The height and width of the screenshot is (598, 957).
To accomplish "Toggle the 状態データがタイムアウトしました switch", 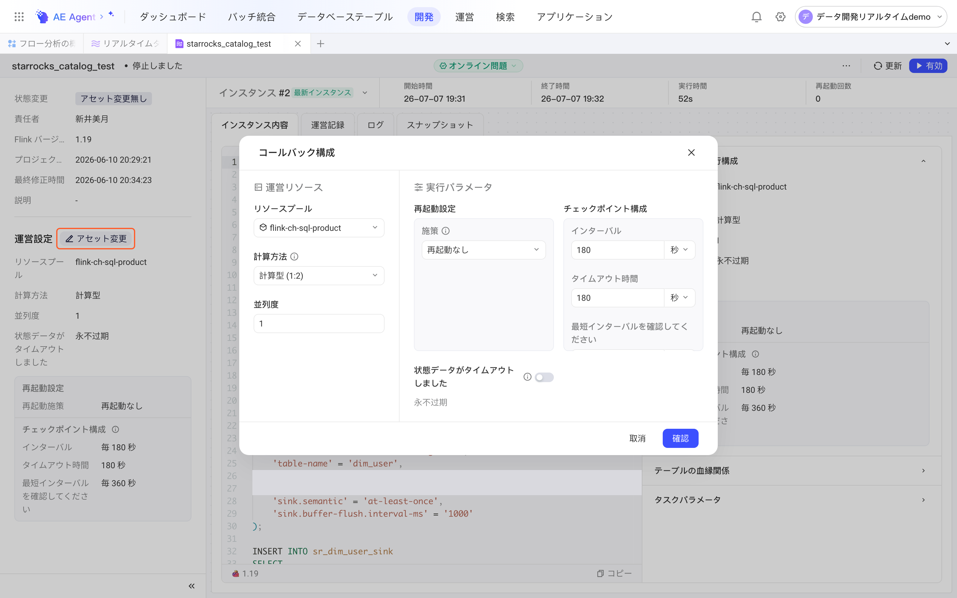I will coord(544,377).
